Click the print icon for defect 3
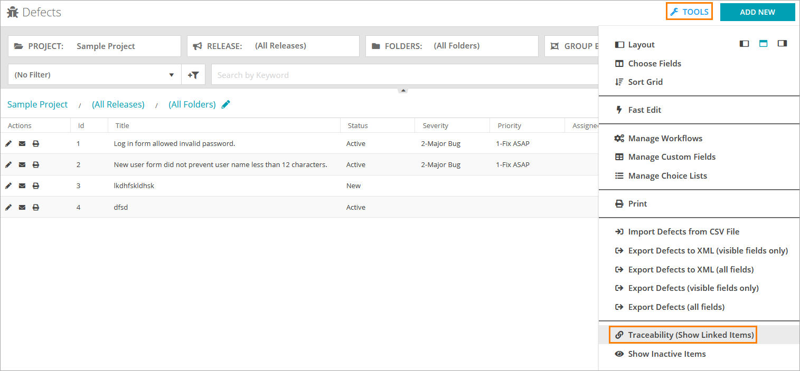 (36, 186)
